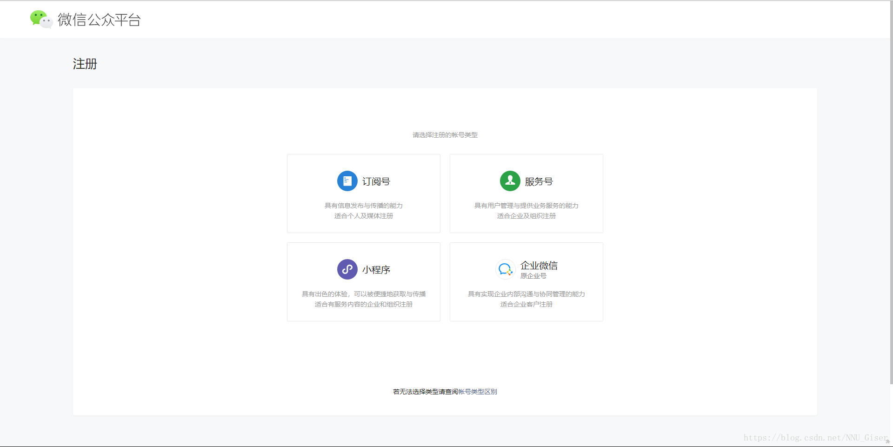Click the 具有实现企业内部沟通与协同管理的能力 description
This screenshot has width=893, height=447.
(x=526, y=294)
